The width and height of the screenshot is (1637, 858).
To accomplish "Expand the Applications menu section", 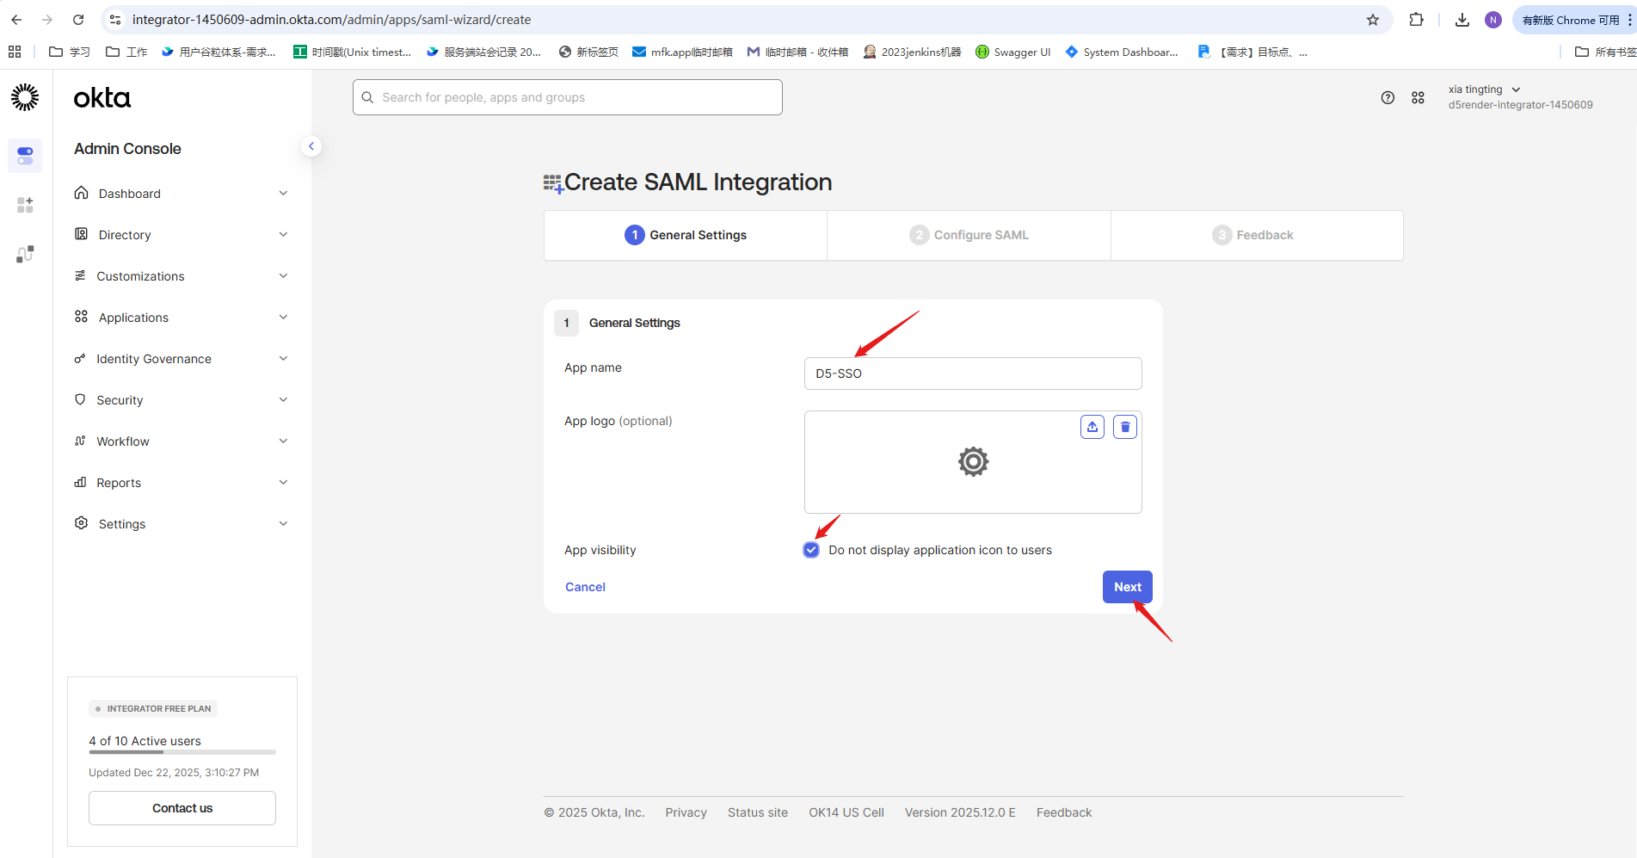I will (x=181, y=318).
